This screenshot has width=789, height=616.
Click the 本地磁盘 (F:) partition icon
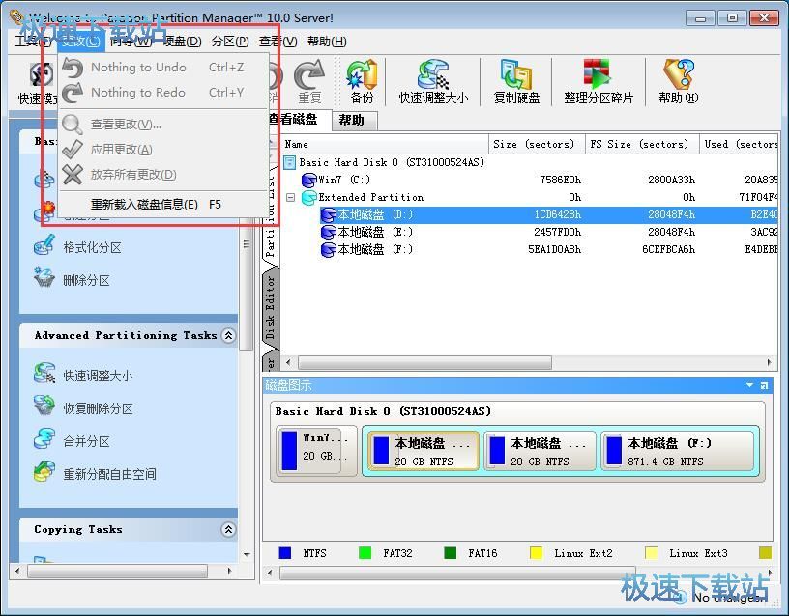[329, 250]
